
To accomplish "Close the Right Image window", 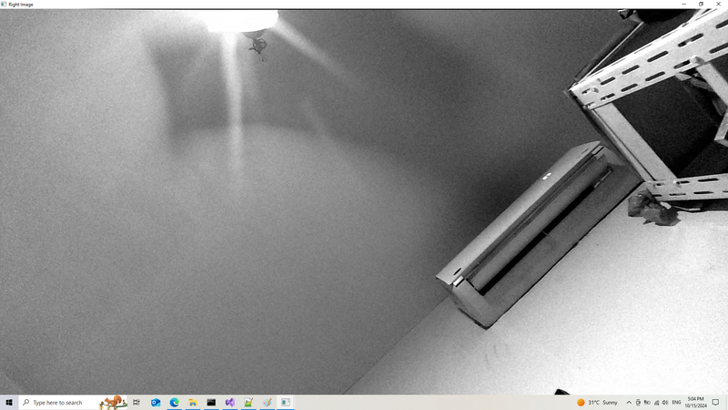I will pos(719,4).
